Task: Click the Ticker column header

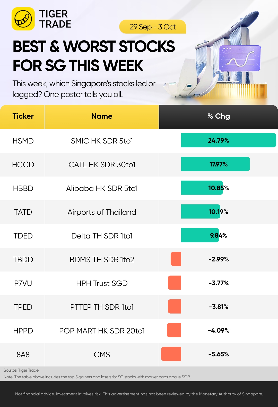Action: tap(22, 117)
